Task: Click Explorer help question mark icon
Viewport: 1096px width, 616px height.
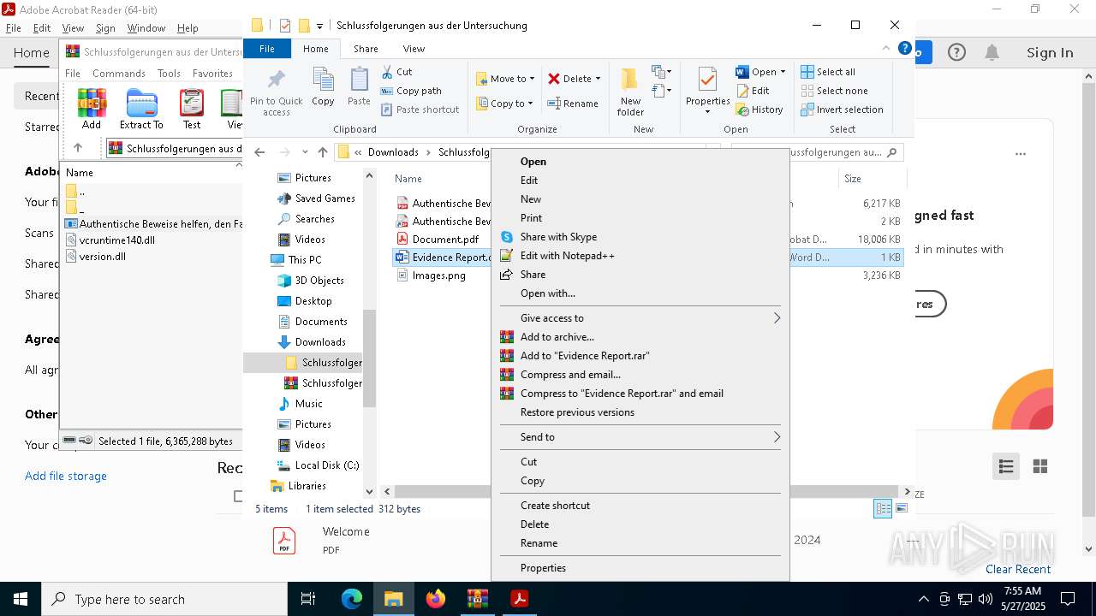Action: [x=904, y=49]
